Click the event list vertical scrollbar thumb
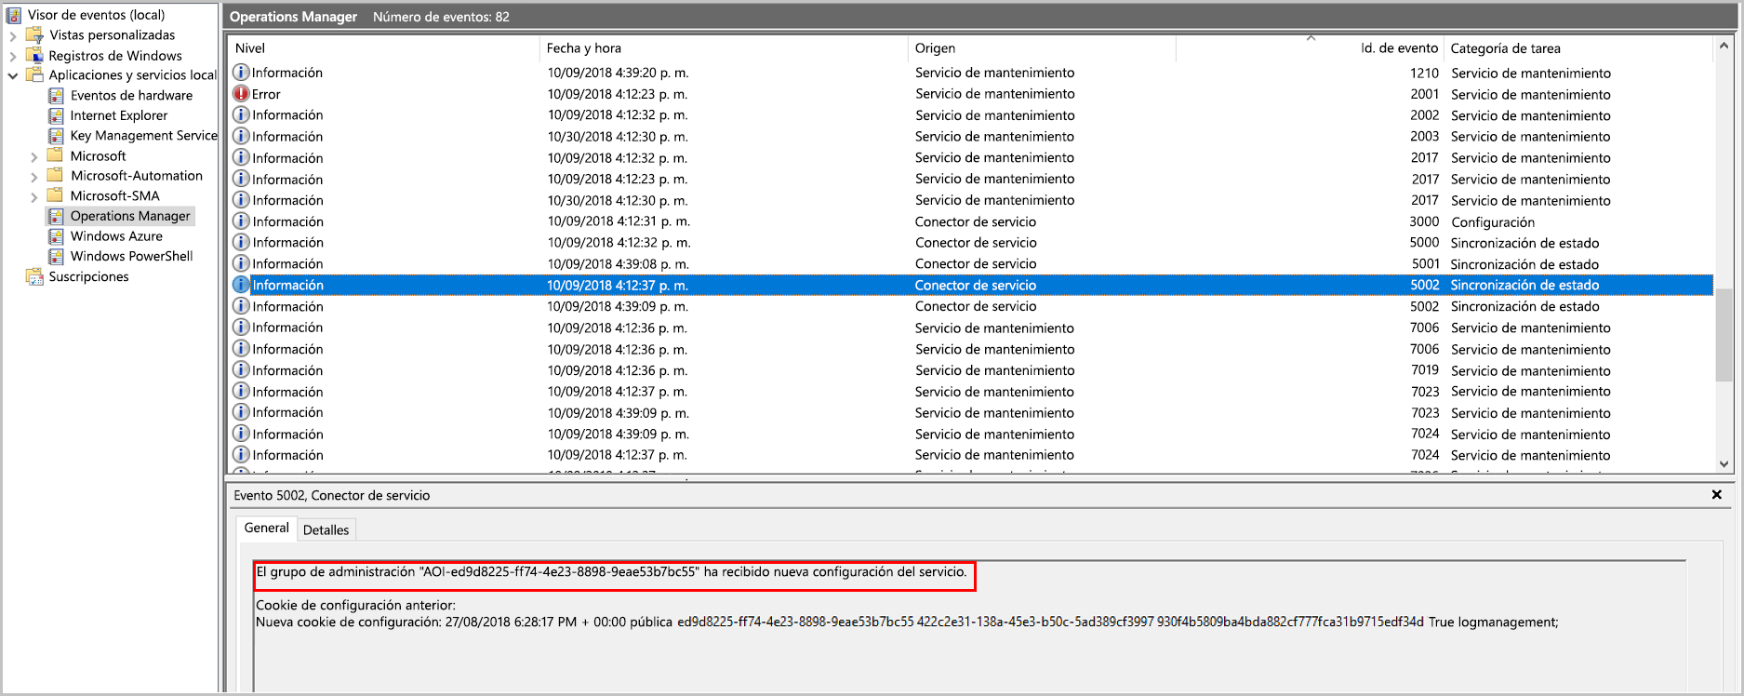 pyautogui.click(x=1724, y=335)
